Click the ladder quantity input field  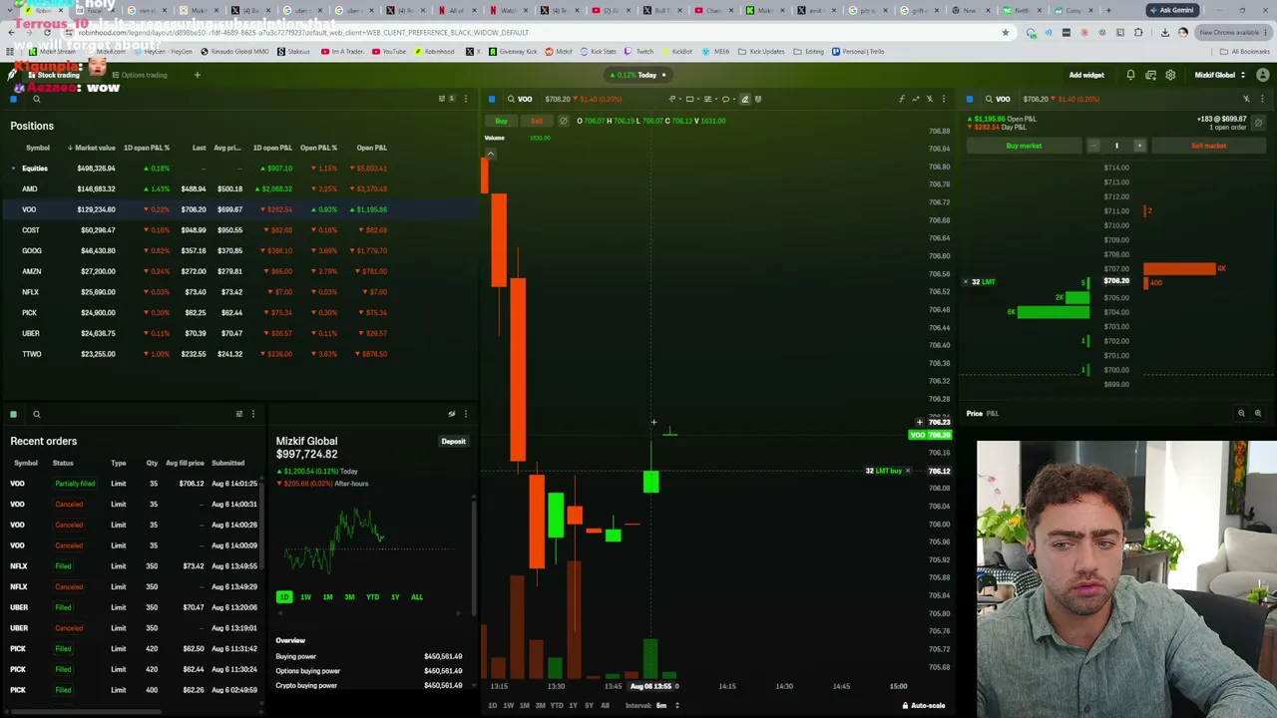pos(1116,146)
